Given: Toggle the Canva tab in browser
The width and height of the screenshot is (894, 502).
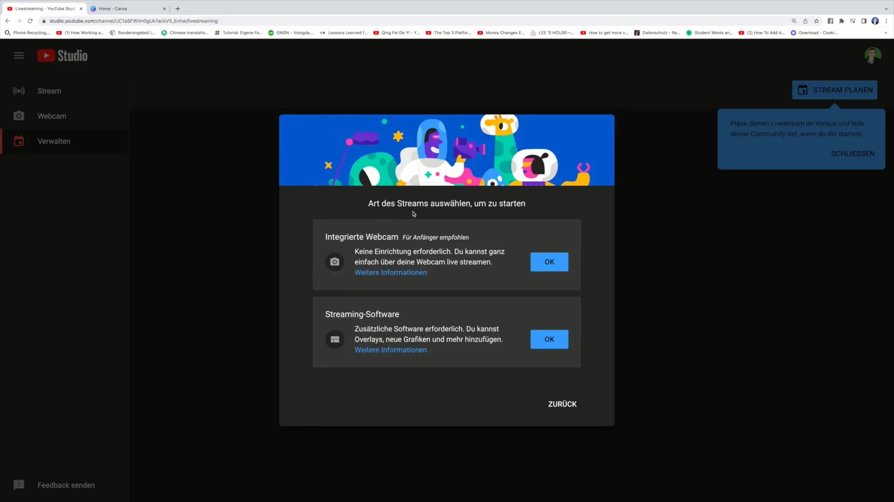Looking at the screenshot, I should (x=127, y=8).
